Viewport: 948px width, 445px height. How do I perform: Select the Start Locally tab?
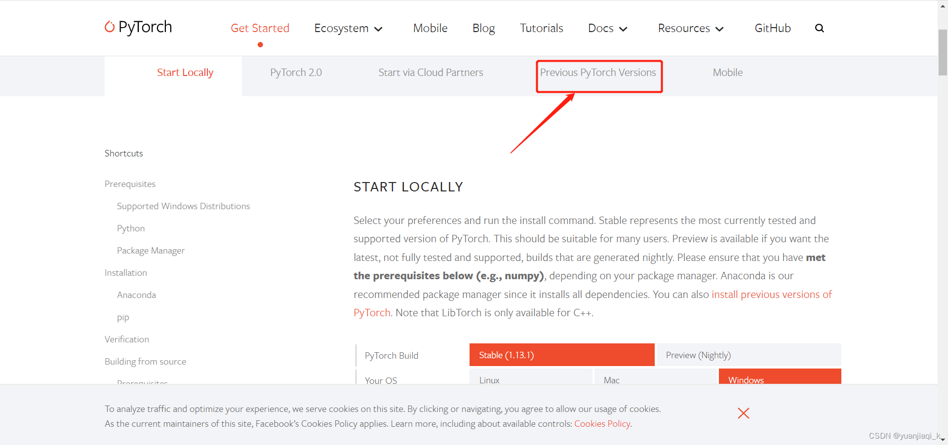pyautogui.click(x=185, y=73)
